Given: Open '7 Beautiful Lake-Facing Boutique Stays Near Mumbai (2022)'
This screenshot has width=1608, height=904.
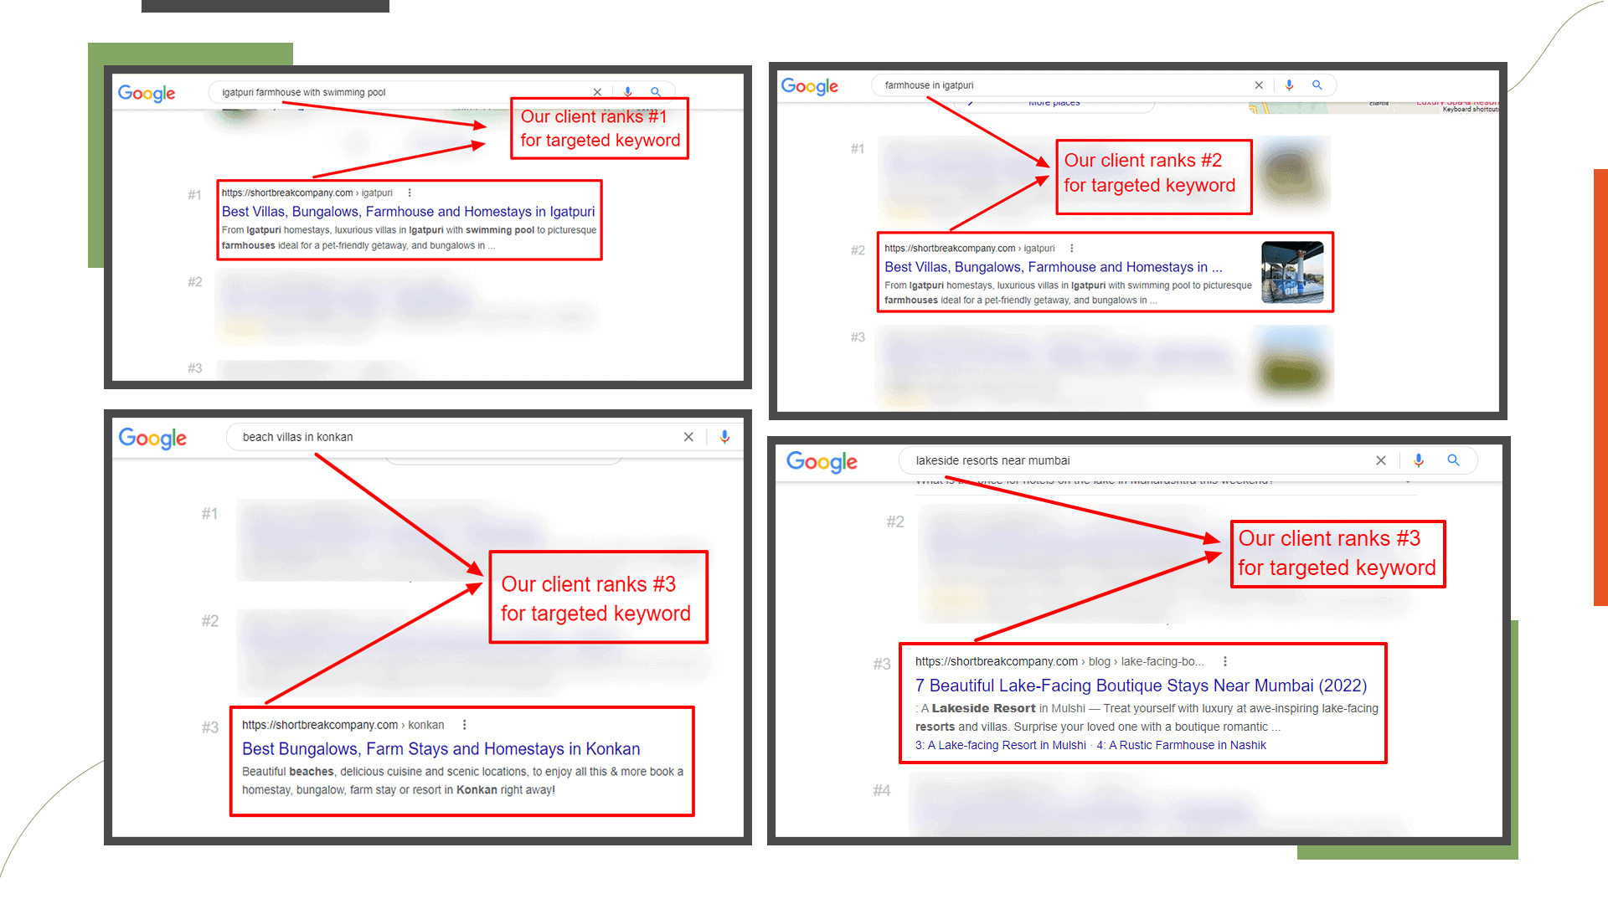Looking at the screenshot, I should [1142, 686].
